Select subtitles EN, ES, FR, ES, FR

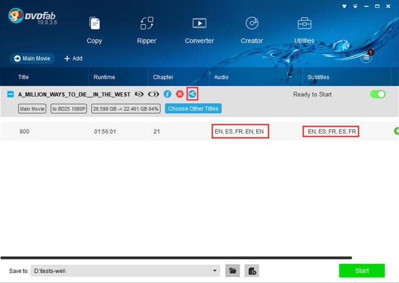click(x=332, y=131)
